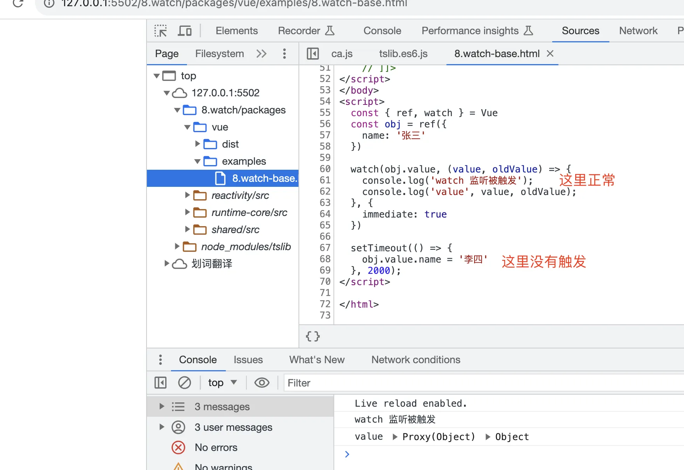Open the top-level Console panel tab
This screenshot has height=470, width=684.
click(382, 31)
